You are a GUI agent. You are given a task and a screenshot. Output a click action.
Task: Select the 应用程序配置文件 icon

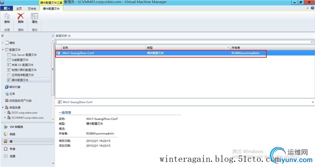click(9, 75)
